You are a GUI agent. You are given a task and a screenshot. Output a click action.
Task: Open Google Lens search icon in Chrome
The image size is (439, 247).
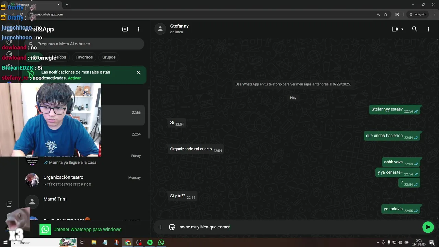(397, 14)
